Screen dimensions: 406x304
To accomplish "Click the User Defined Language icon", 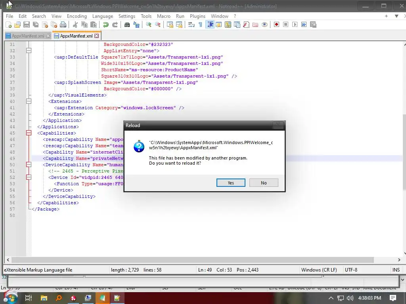I will coord(219,25).
